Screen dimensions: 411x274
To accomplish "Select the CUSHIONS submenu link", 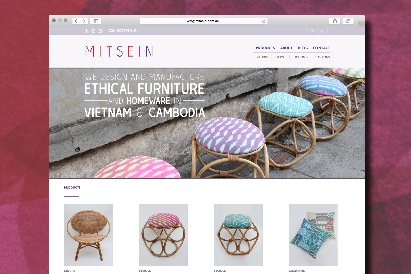I will pos(322,57).
